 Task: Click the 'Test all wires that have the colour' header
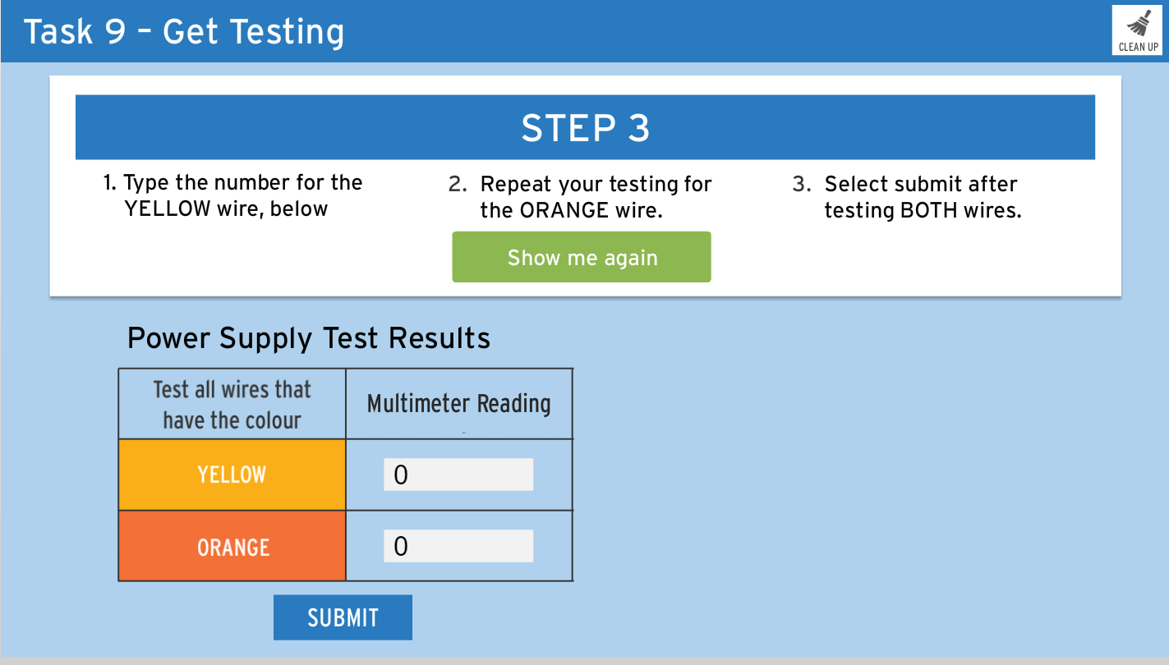point(232,404)
